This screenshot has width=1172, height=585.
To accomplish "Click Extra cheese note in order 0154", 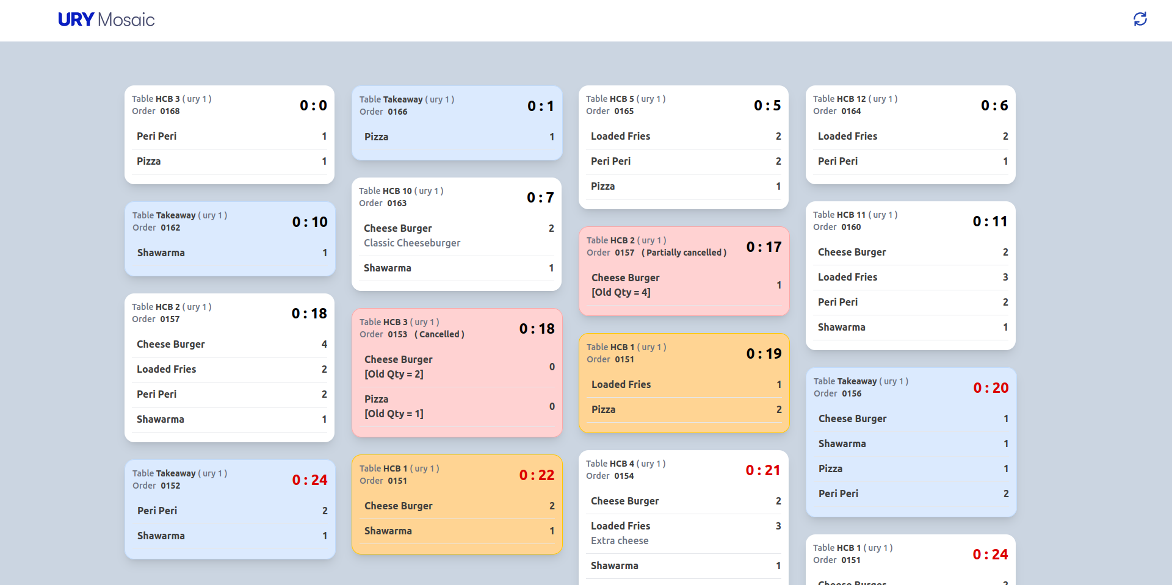I will click(620, 540).
